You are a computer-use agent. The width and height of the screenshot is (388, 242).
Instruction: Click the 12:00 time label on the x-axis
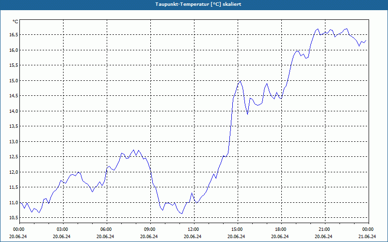pos(194,229)
